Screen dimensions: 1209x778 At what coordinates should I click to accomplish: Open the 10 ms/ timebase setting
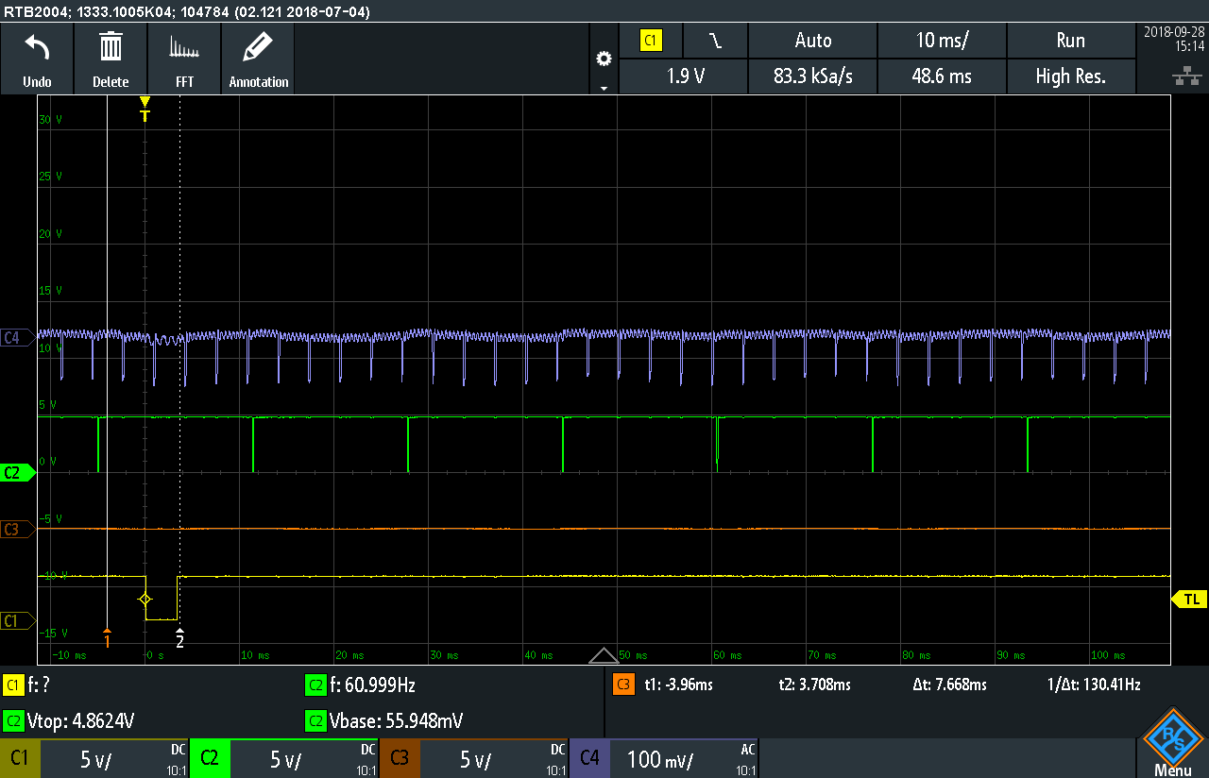pos(942,41)
